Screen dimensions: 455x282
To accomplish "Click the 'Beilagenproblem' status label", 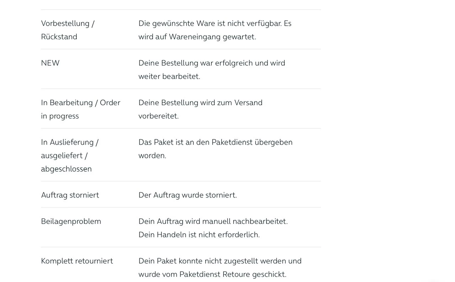I will coord(71,221).
